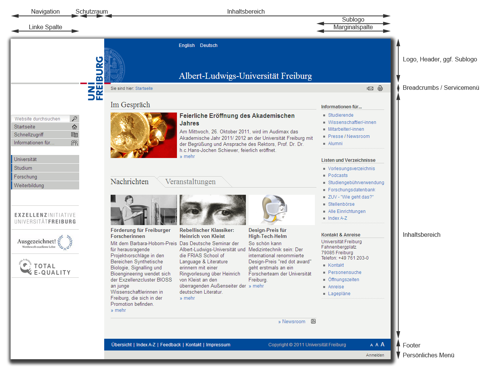The height and width of the screenshot is (388, 485).
Task: Open the Forschung menu item
Action: (45, 177)
